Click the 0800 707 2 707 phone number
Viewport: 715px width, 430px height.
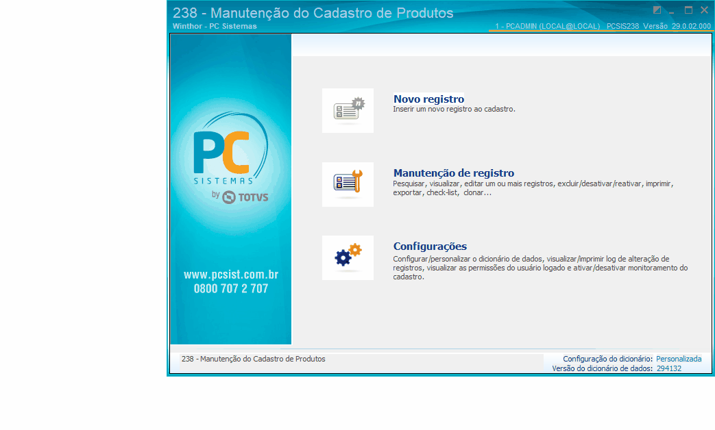[x=231, y=289]
